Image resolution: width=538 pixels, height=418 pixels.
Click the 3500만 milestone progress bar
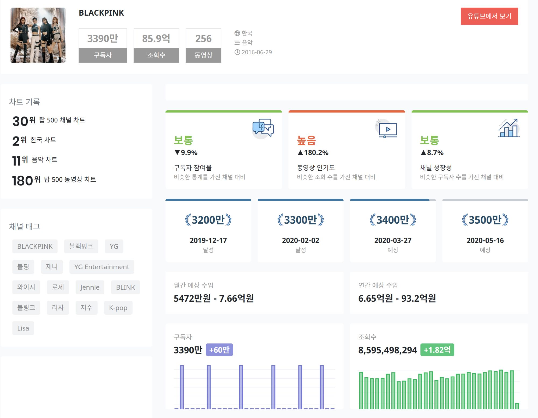tap(485, 200)
